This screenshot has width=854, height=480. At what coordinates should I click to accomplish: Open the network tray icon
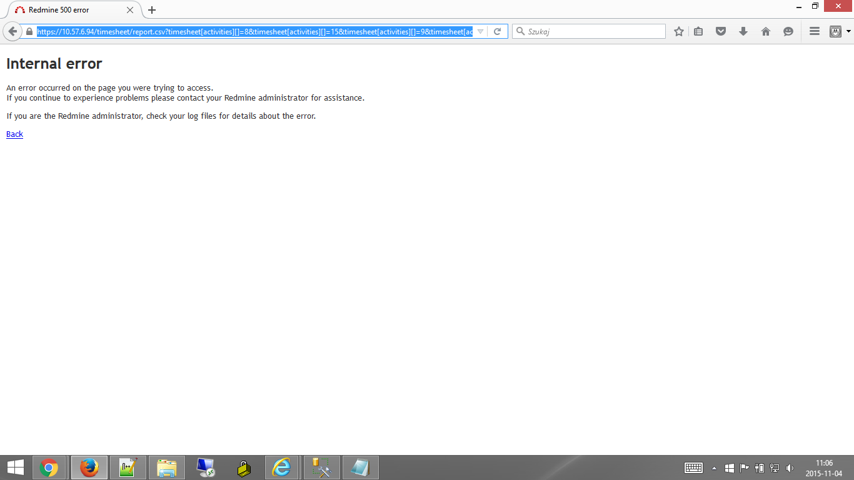coord(775,468)
